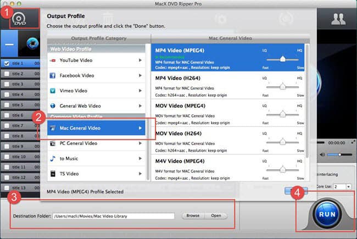Select MP4 Video (MPEG4) profile

point(228,57)
